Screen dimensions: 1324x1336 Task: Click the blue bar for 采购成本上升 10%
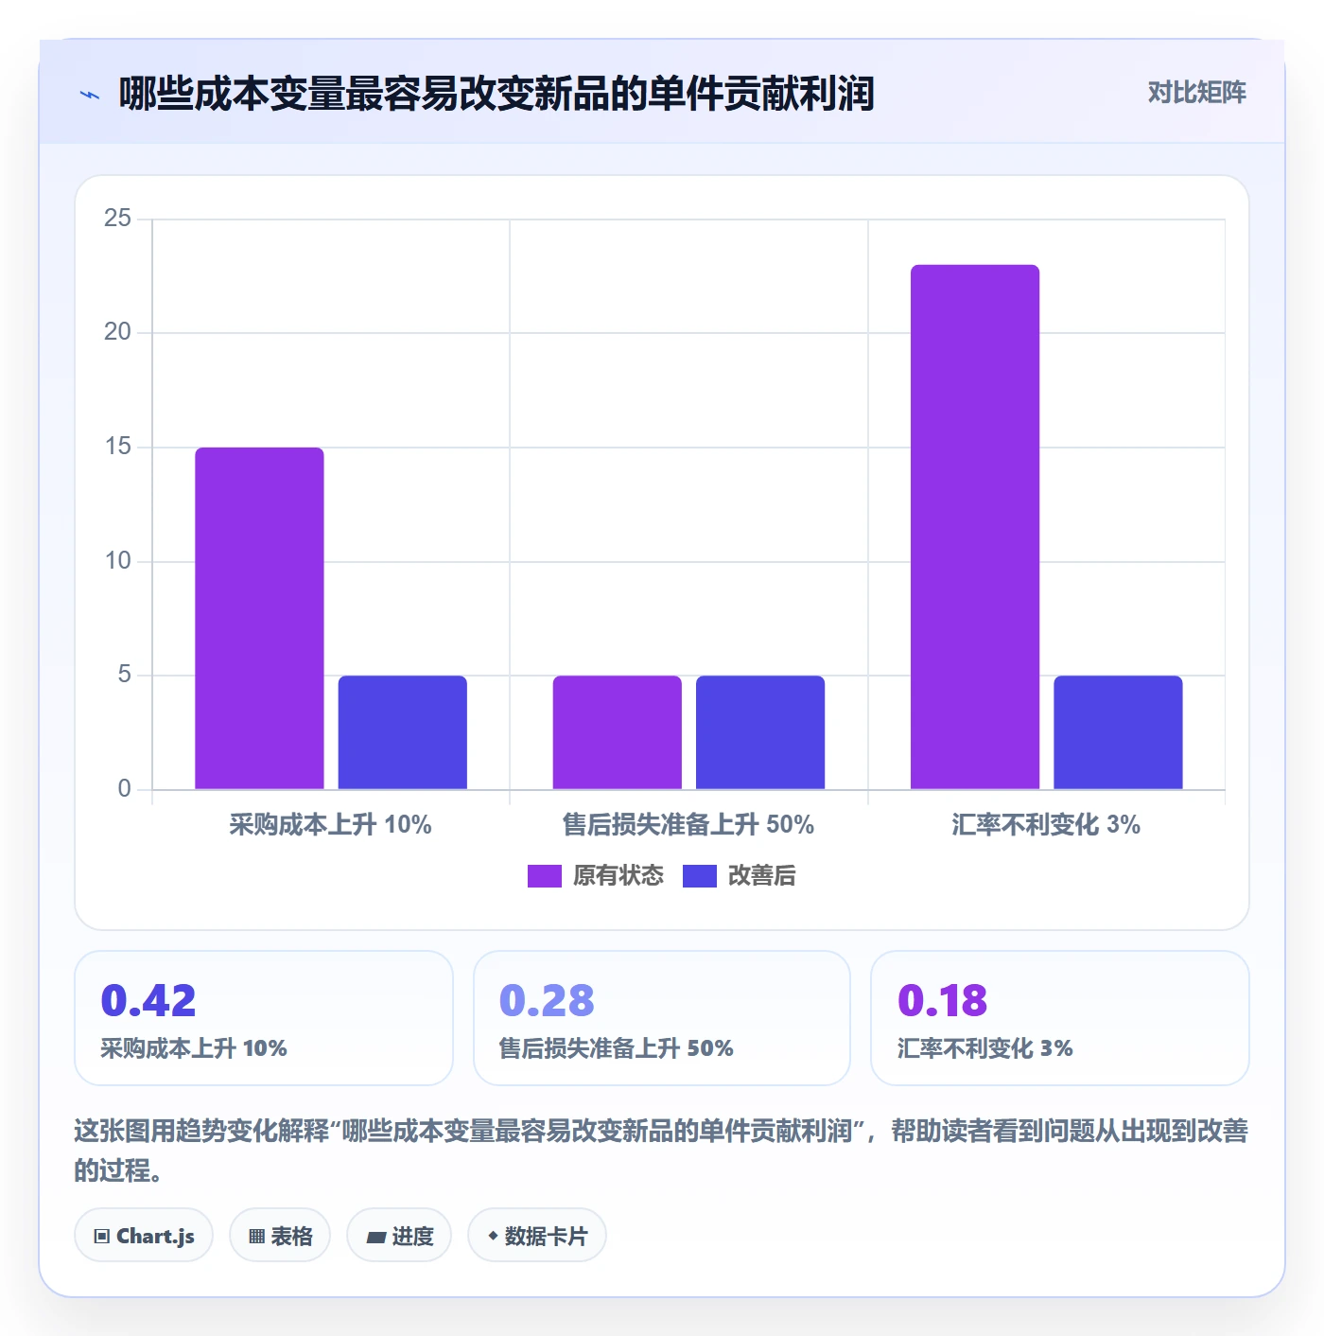tap(403, 732)
